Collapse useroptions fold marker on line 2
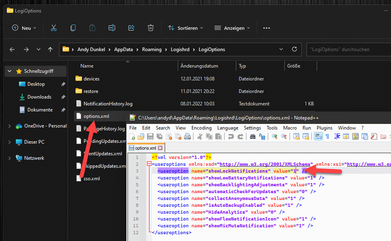 click(x=149, y=164)
